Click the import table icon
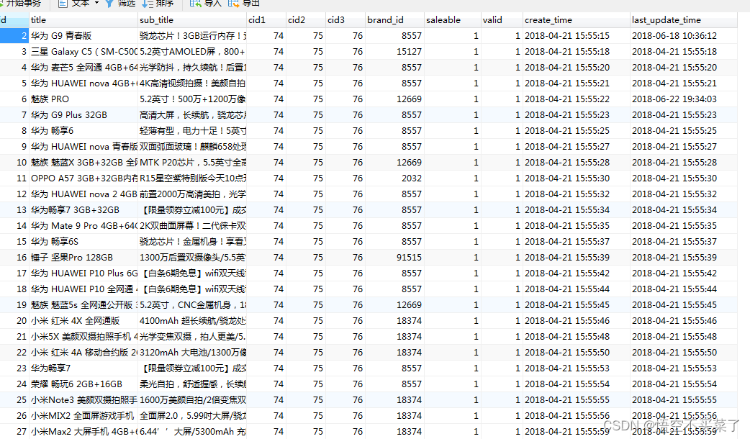This screenshot has width=750, height=439. click(195, 4)
